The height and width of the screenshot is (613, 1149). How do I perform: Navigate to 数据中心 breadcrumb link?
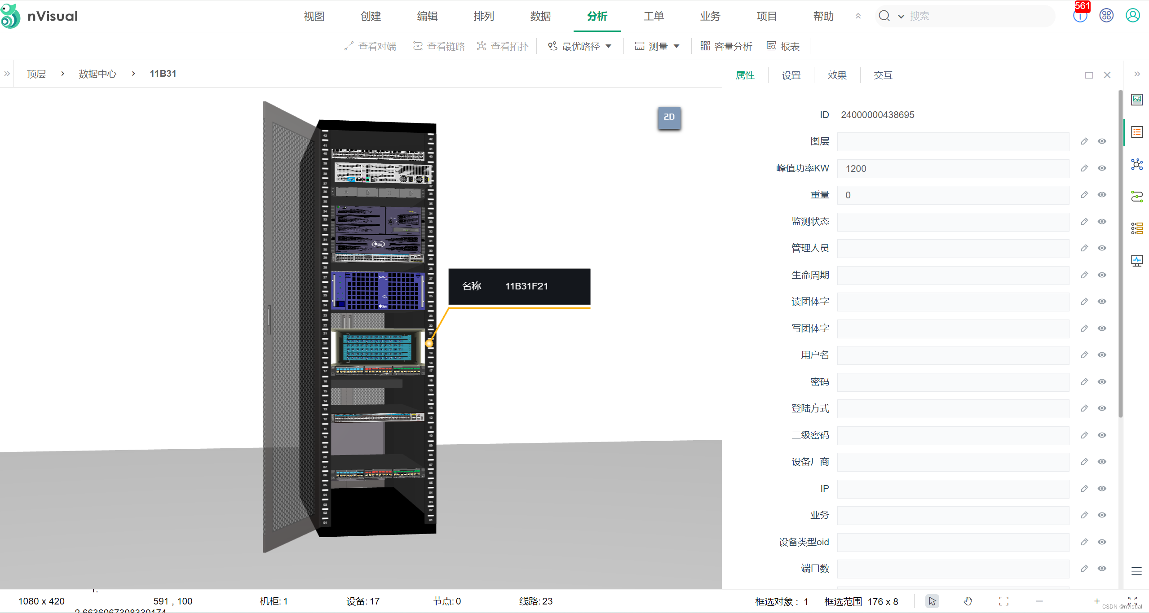[x=97, y=74]
